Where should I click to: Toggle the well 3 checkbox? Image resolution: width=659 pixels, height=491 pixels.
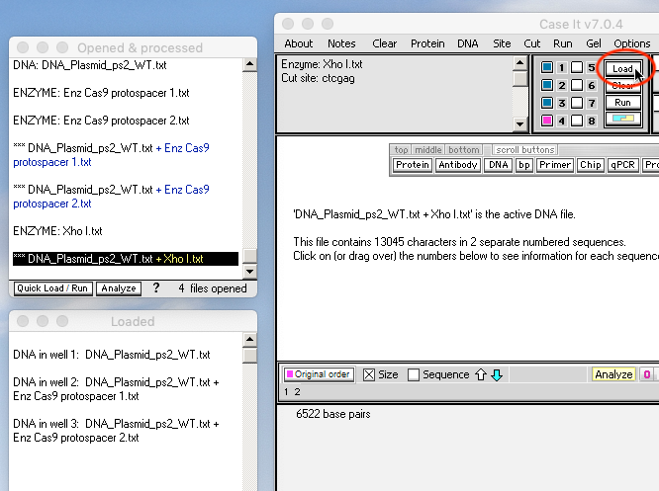coord(547,103)
